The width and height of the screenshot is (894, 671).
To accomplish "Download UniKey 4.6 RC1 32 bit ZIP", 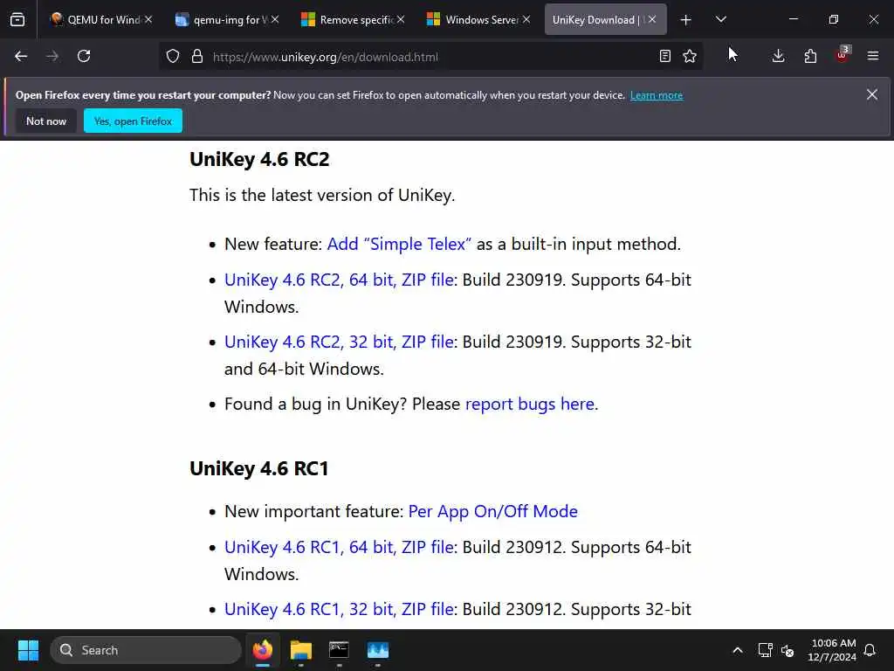I will pyautogui.click(x=340, y=609).
